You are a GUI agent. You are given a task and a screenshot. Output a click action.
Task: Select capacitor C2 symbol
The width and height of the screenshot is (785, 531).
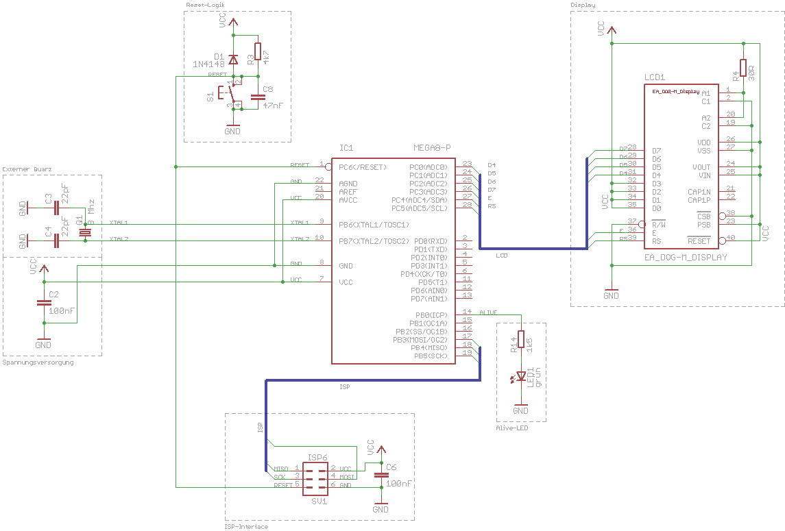point(44,303)
